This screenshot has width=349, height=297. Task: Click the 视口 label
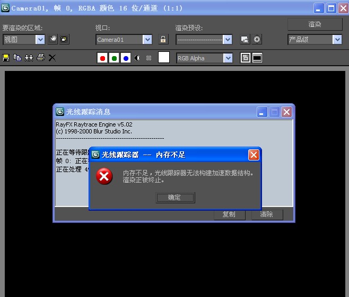[x=102, y=28]
